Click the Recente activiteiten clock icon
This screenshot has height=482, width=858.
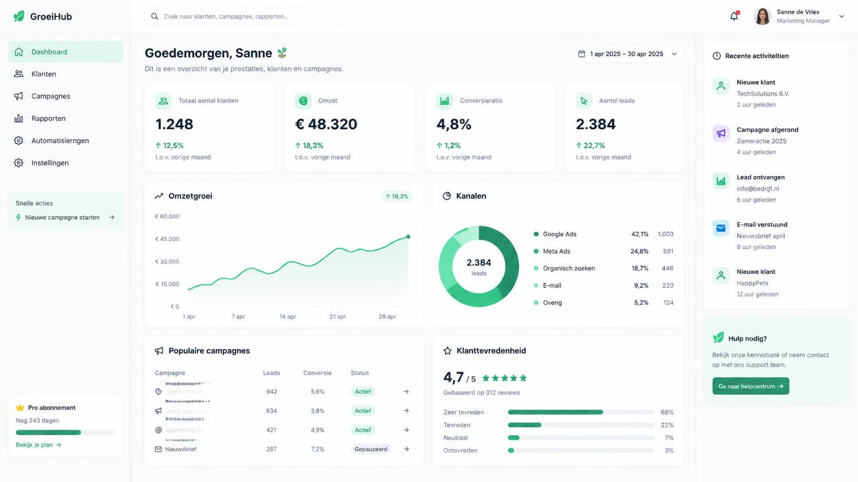click(717, 56)
